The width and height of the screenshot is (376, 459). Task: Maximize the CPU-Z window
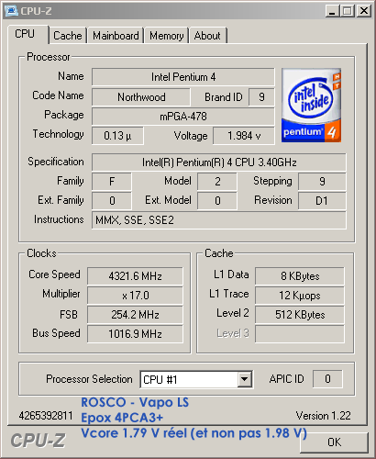coord(348,11)
